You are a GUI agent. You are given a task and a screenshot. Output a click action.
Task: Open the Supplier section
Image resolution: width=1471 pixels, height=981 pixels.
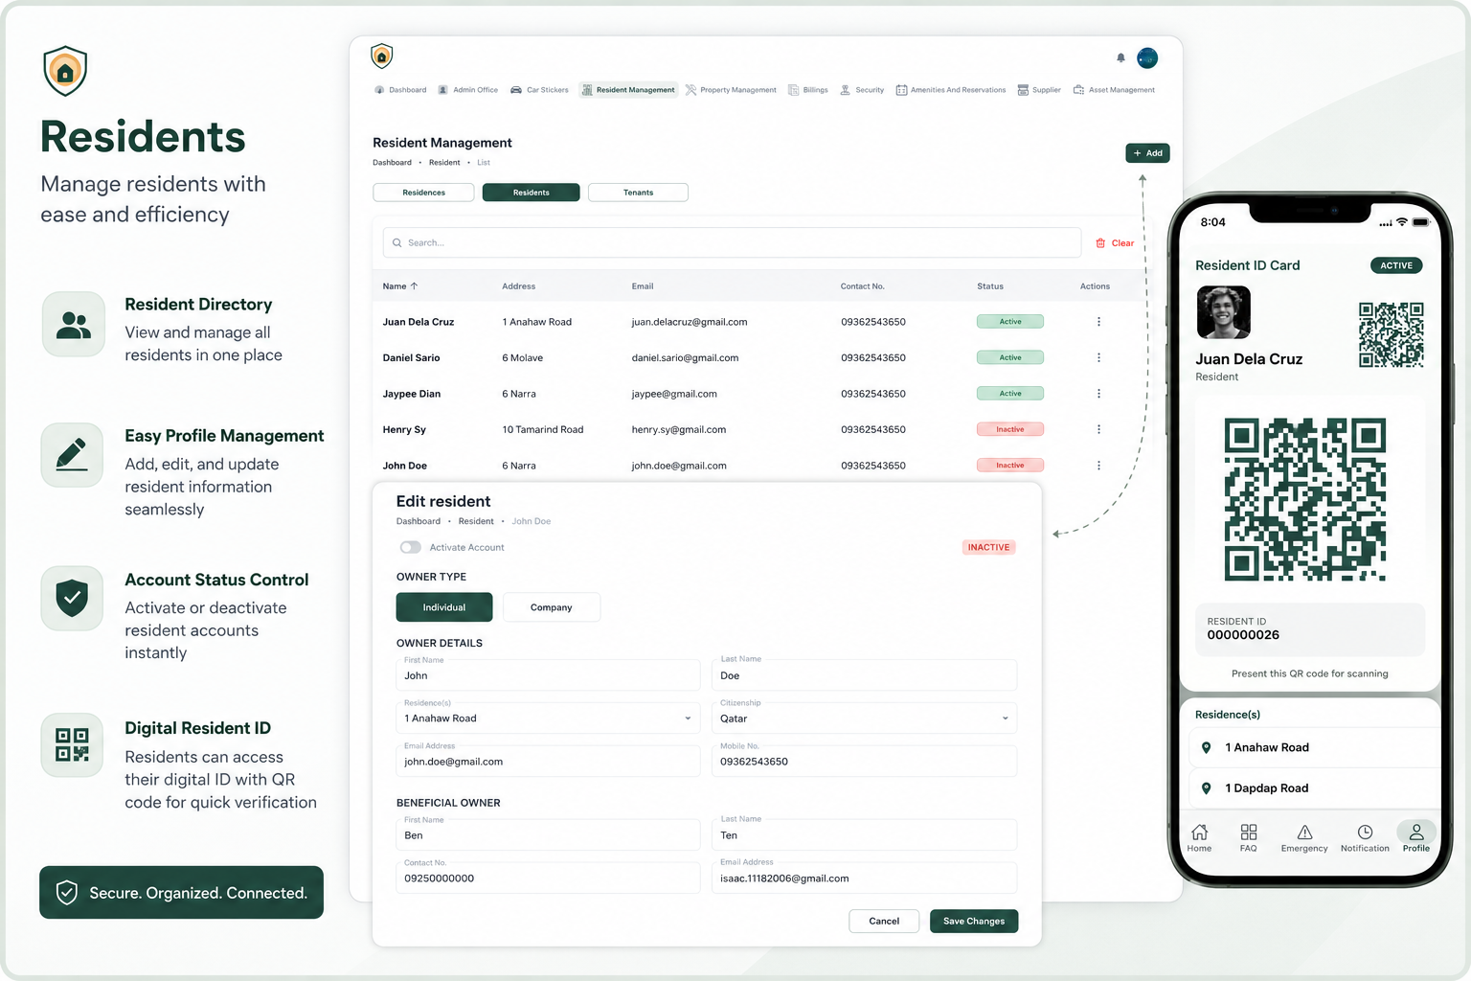click(1039, 90)
